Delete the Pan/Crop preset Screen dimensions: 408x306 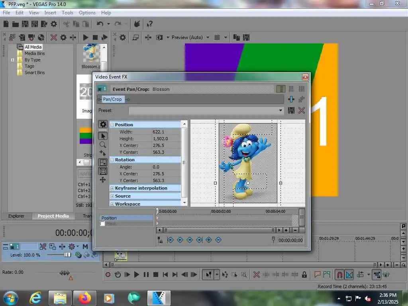(x=302, y=110)
